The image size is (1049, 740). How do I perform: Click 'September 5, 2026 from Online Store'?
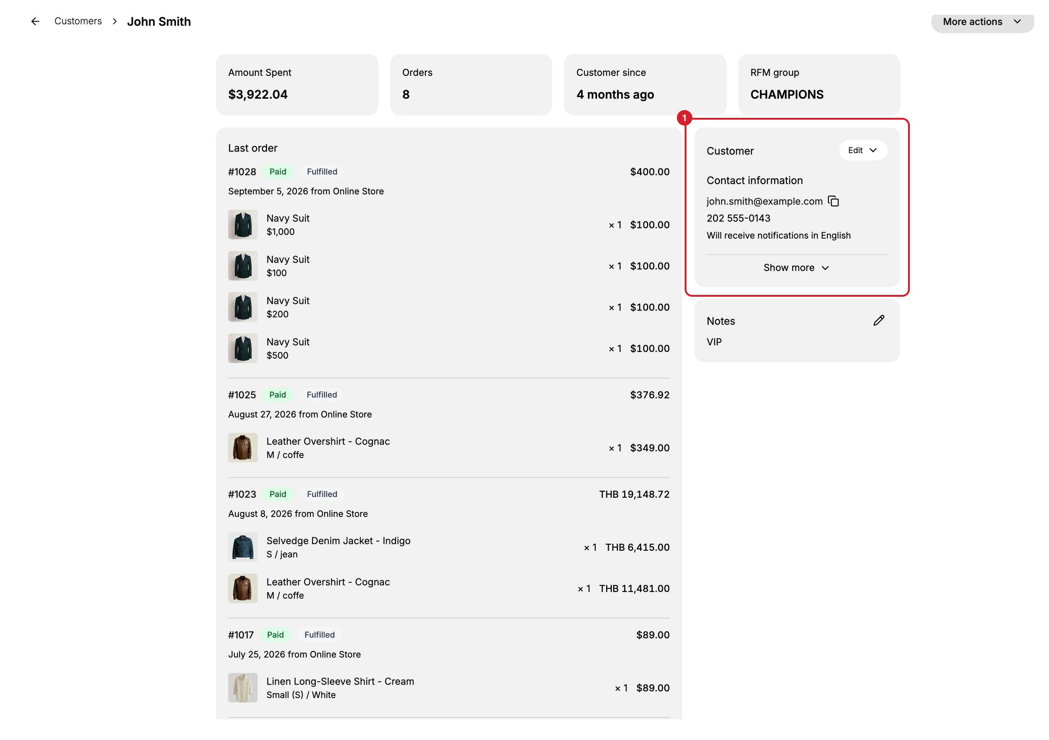(x=305, y=191)
